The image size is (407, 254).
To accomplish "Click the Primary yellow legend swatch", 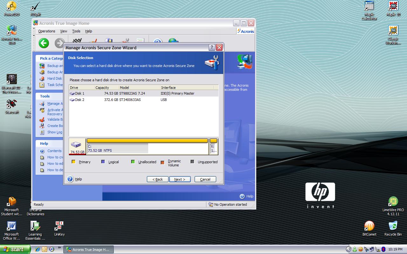I will point(73,162).
